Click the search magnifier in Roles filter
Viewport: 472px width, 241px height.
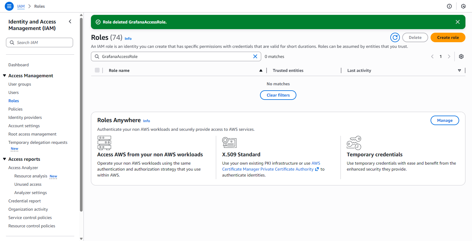point(97,56)
